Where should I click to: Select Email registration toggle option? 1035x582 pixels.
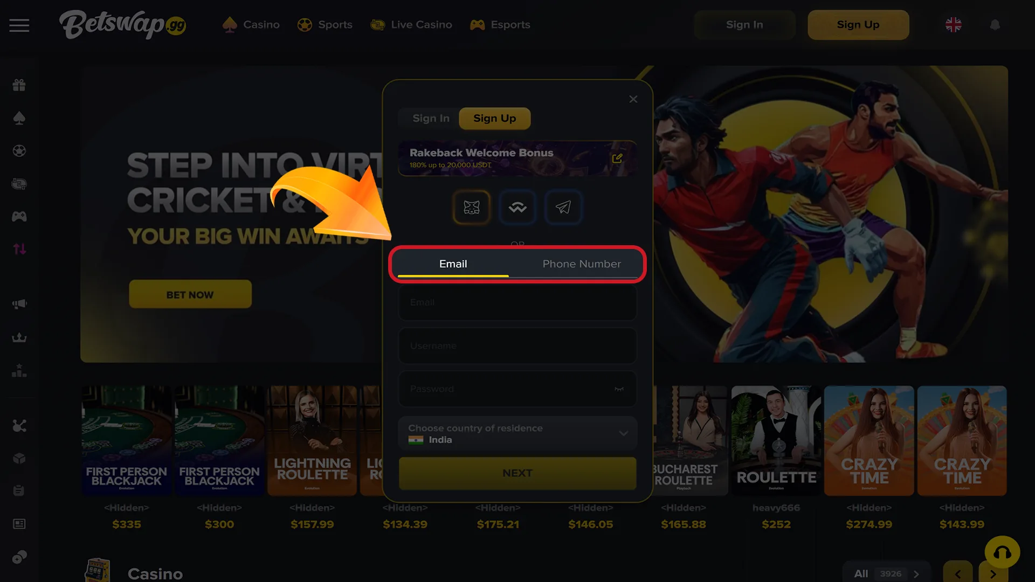pyautogui.click(x=453, y=264)
